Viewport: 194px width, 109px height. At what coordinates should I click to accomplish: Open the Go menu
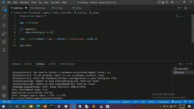coord(40,2)
